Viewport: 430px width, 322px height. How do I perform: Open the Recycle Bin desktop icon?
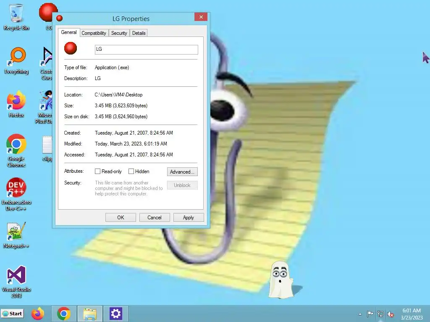point(16,17)
